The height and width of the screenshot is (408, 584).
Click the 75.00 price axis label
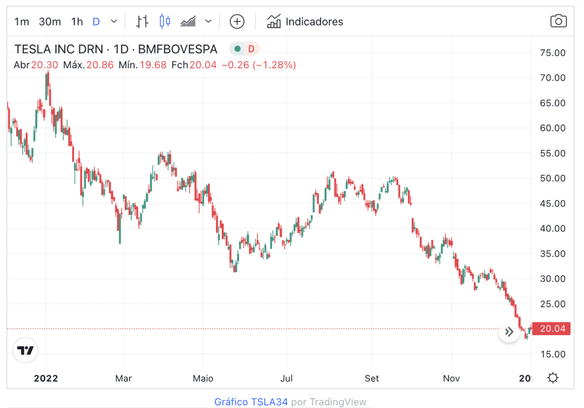(x=553, y=53)
